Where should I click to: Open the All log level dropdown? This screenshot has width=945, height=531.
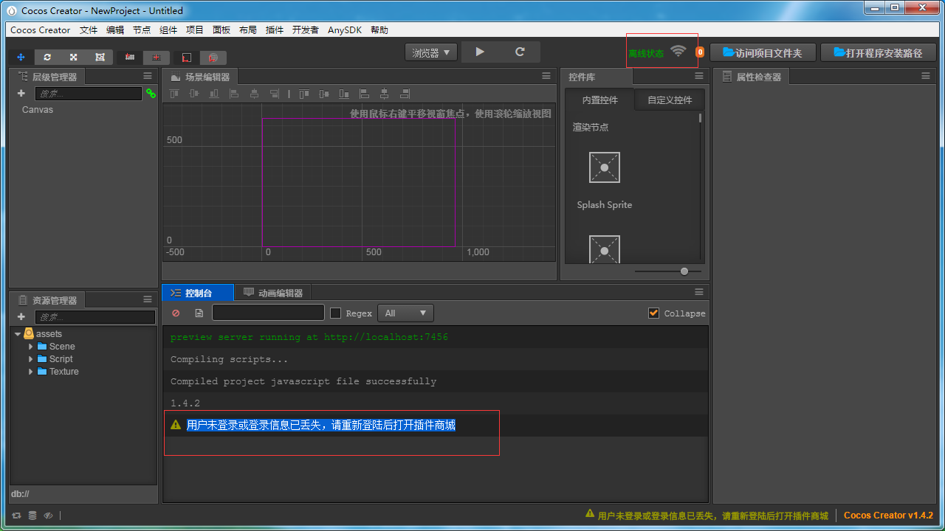tap(405, 313)
